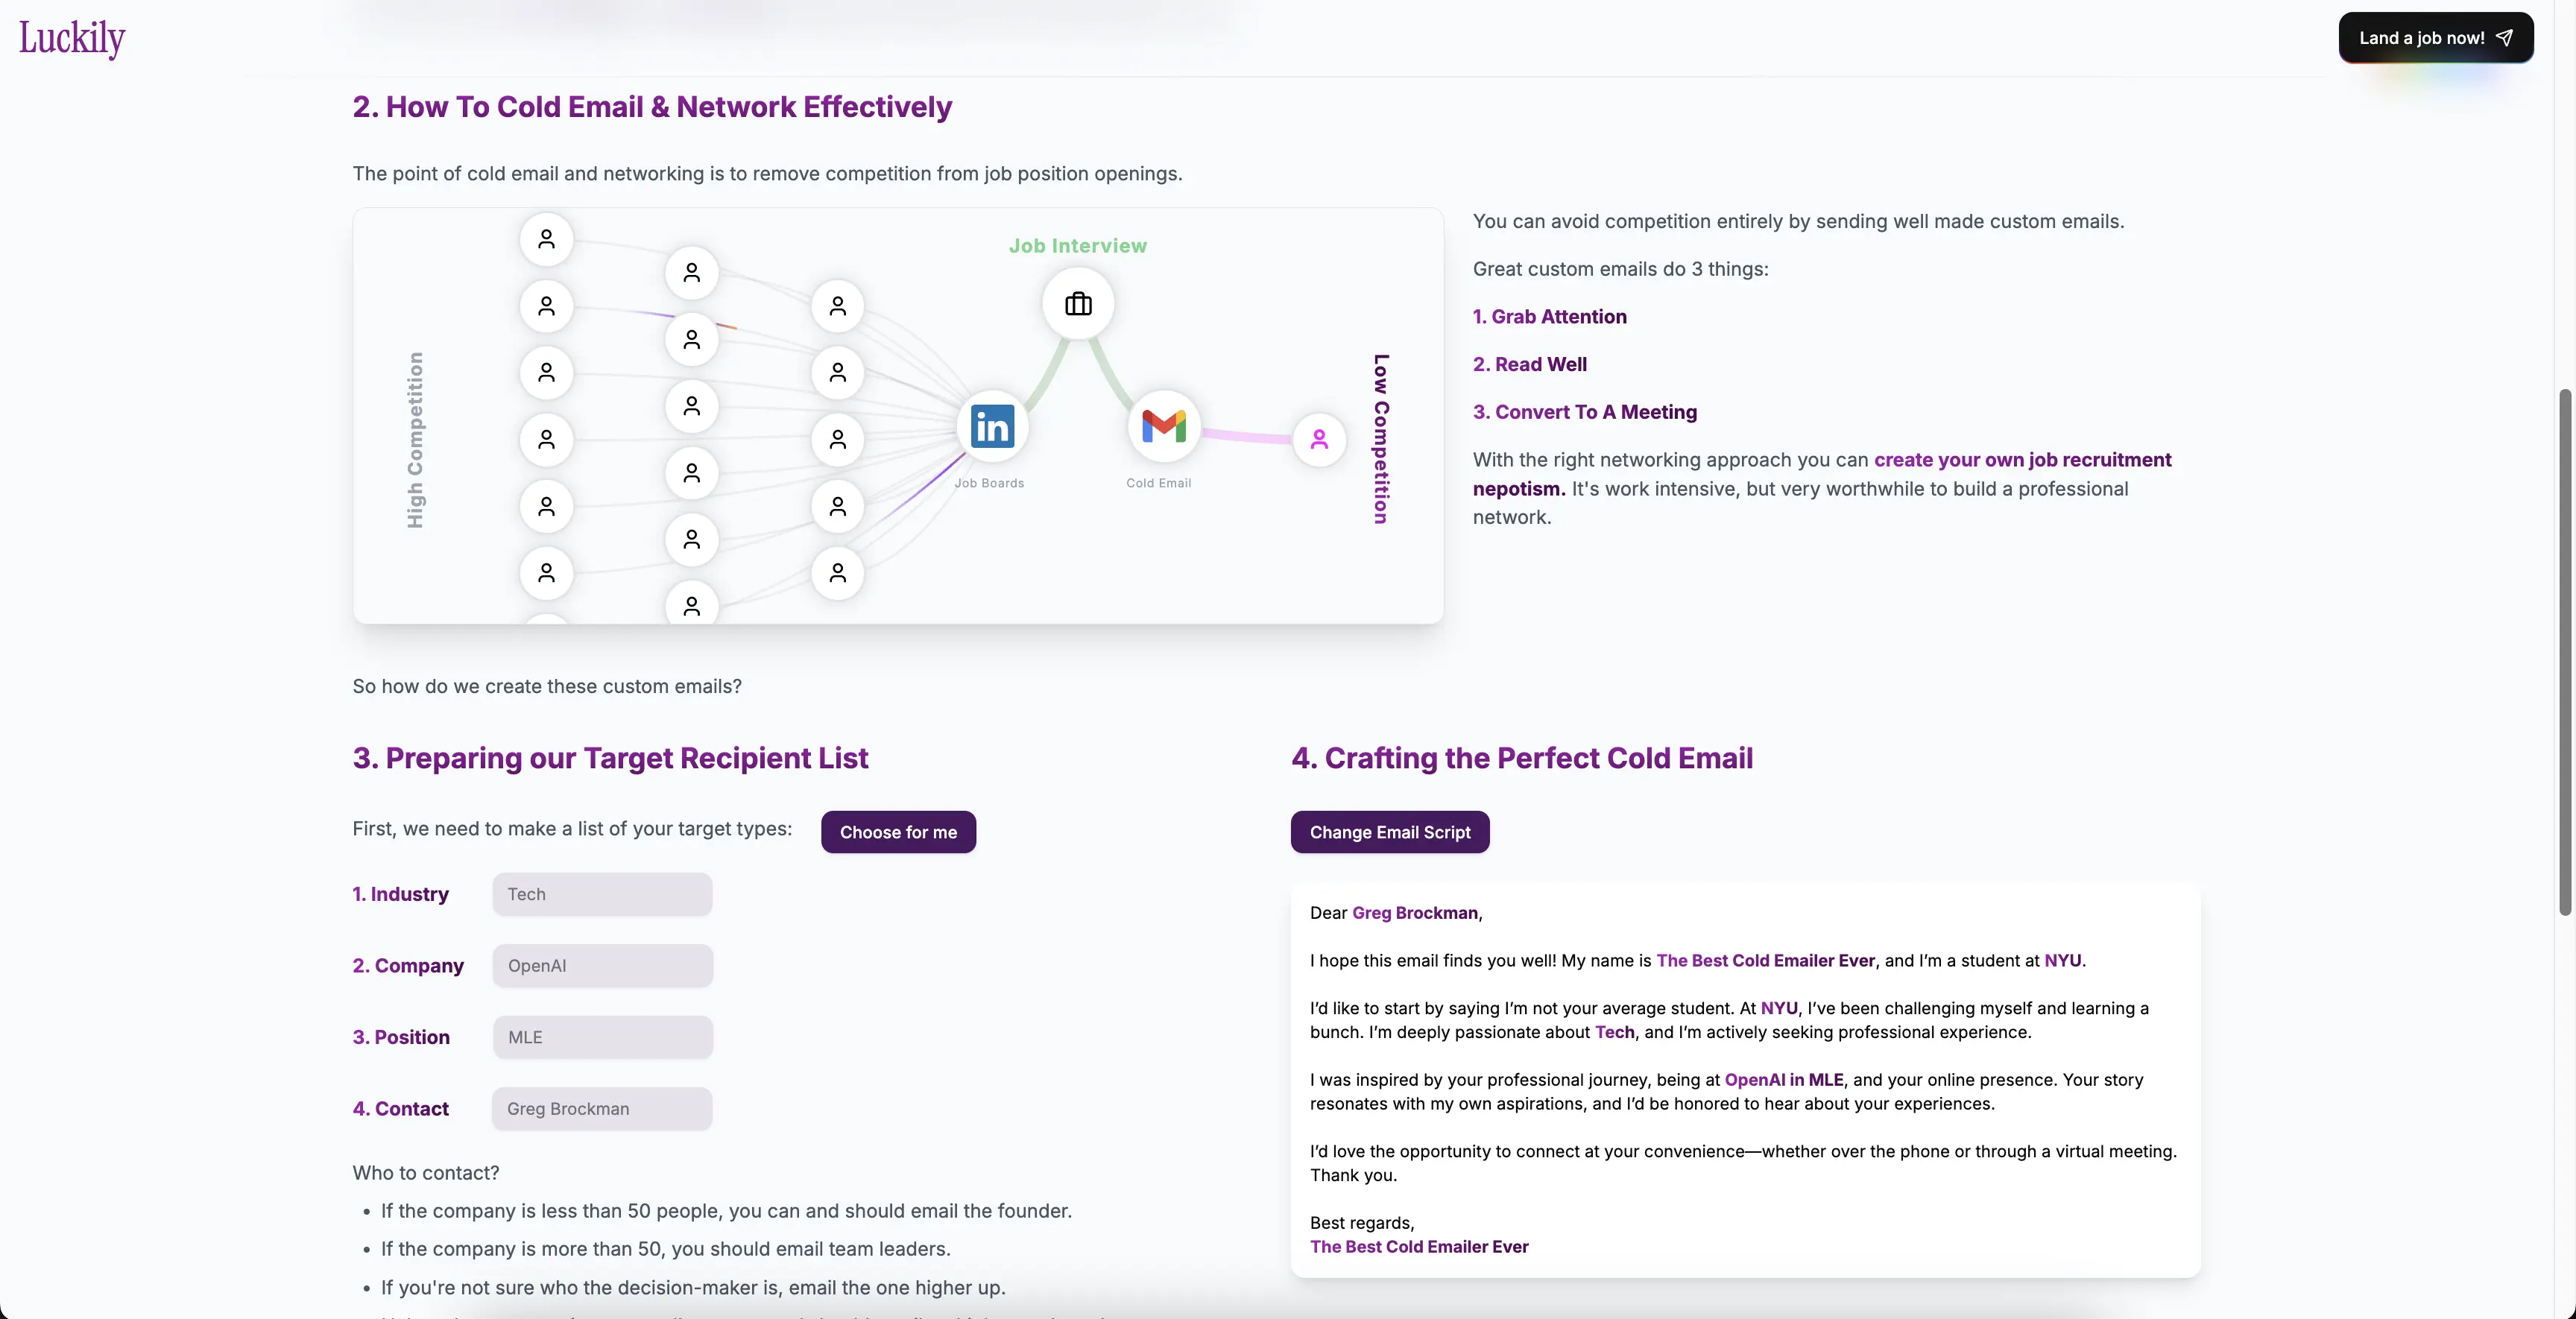Click the Company input field showing OpenAI
The width and height of the screenshot is (2576, 1319).
[x=601, y=964]
